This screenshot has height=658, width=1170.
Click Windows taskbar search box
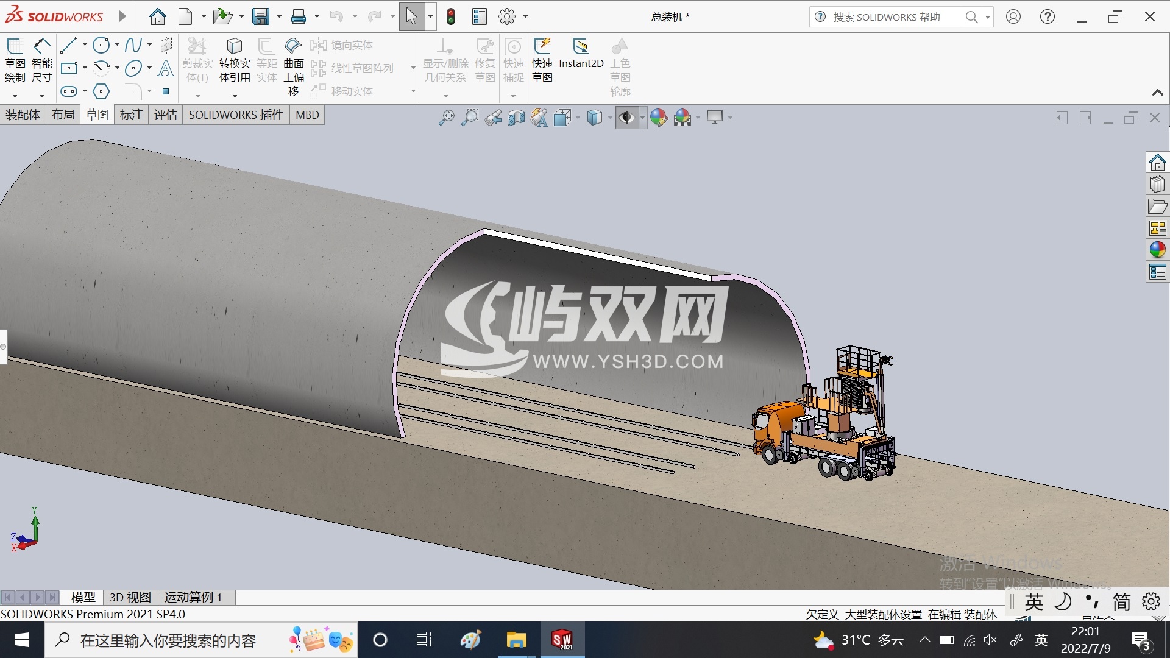[201, 640]
